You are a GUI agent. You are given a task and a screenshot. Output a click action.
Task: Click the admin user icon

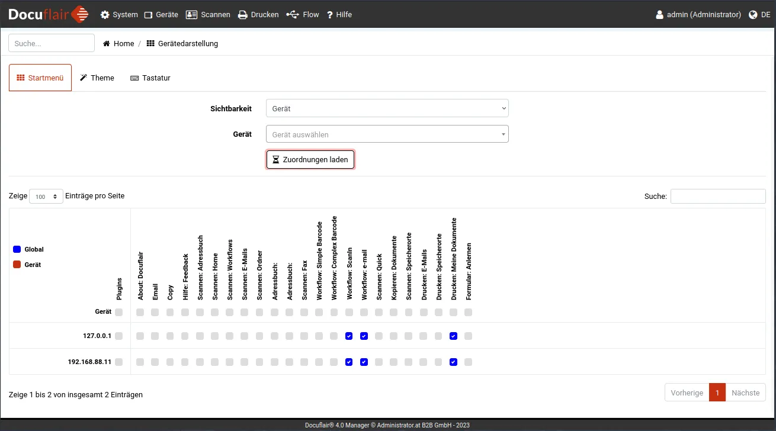(x=660, y=15)
